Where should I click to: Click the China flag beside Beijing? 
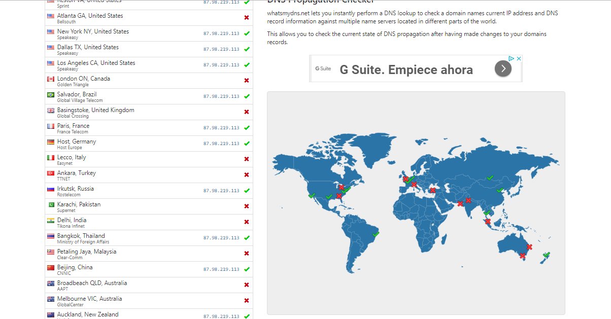51,268
